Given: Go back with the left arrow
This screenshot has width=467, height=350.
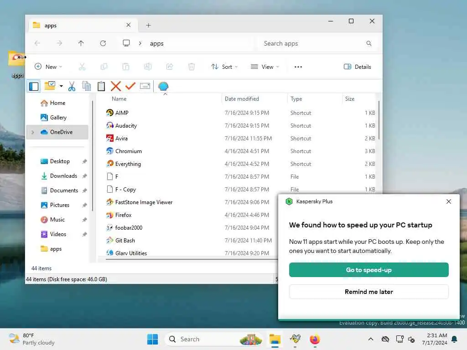Looking at the screenshot, I should pos(37,43).
